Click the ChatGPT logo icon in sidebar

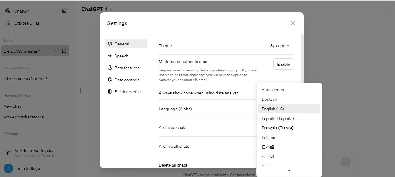(8, 11)
